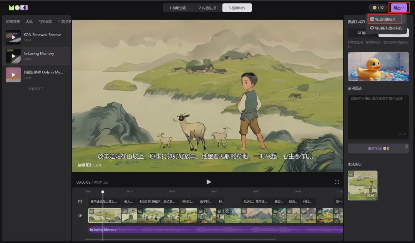Open the 00:08 clip in generation history
Viewport: 415px width, 243px height.
[363, 185]
